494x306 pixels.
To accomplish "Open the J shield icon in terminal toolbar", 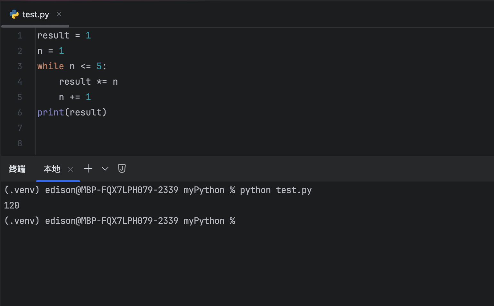I will coord(122,169).
